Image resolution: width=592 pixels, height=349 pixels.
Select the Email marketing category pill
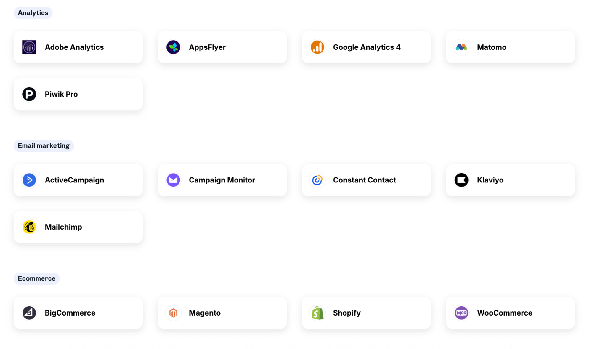point(44,145)
